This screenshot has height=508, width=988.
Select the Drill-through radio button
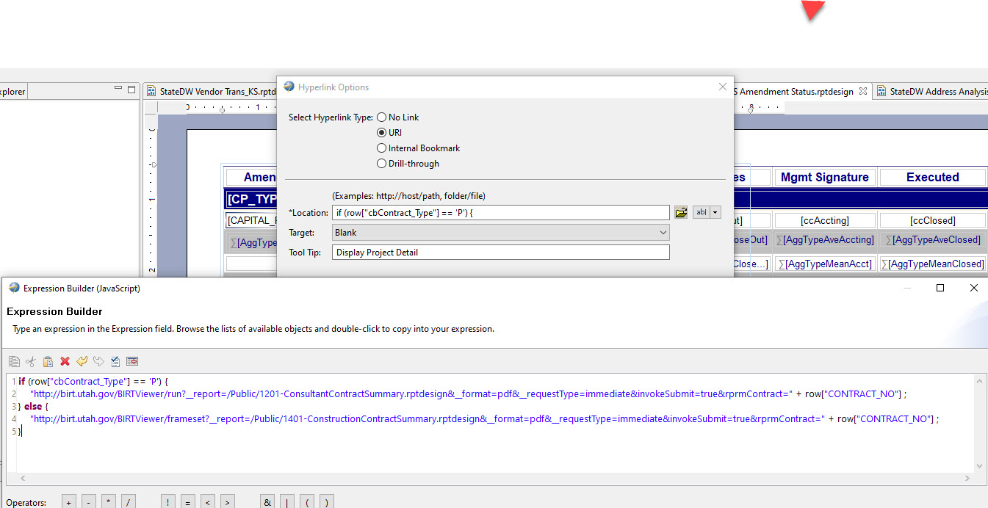(x=381, y=164)
